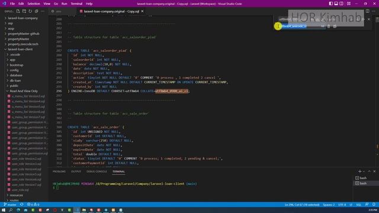Open the File menu
Viewport: 379px width, 213px height.
[12, 4]
